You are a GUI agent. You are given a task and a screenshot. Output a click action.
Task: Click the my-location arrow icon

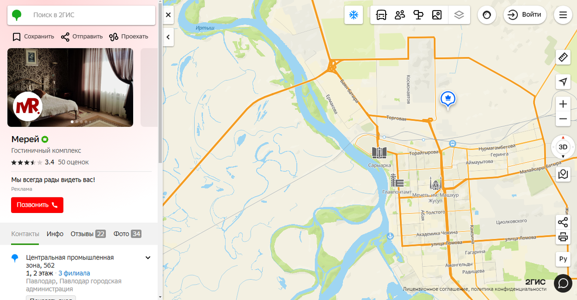(x=563, y=82)
